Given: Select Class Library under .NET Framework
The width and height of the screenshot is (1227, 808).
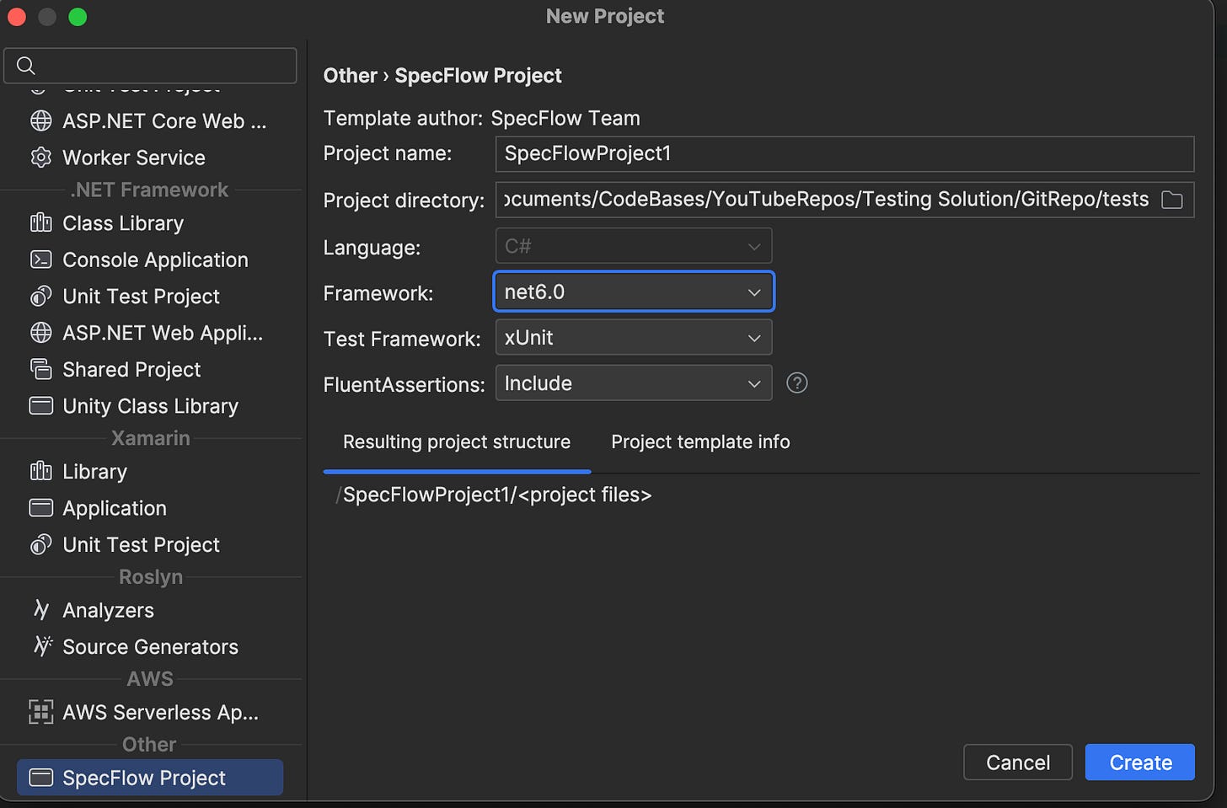Looking at the screenshot, I should (x=150, y=223).
